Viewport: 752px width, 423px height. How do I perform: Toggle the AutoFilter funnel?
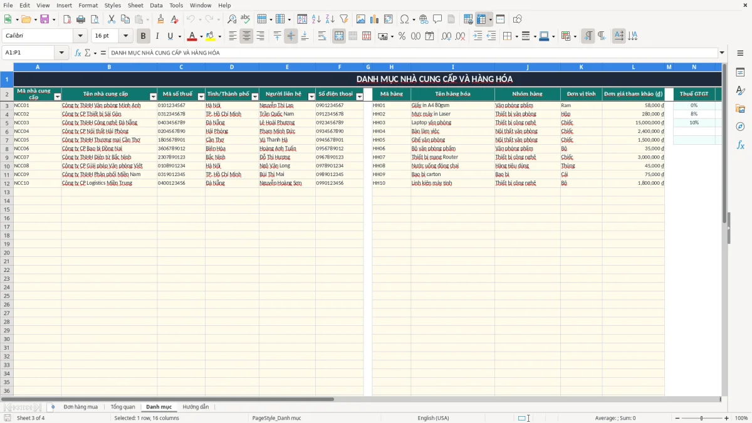pos(344,19)
